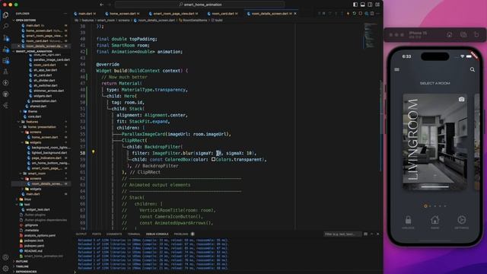The width and height of the screenshot is (487, 274).
Task: Open the Source Control view
Action: tap(5, 38)
